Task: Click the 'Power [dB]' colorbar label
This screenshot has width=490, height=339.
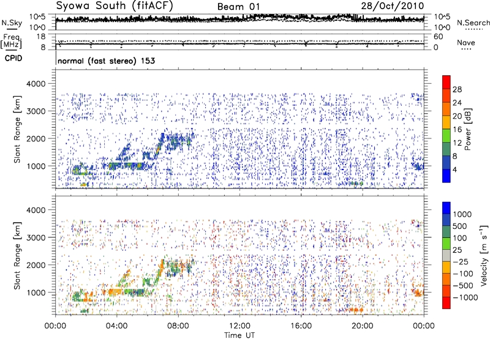Action: pyautogui.click(x=467, y=129)
